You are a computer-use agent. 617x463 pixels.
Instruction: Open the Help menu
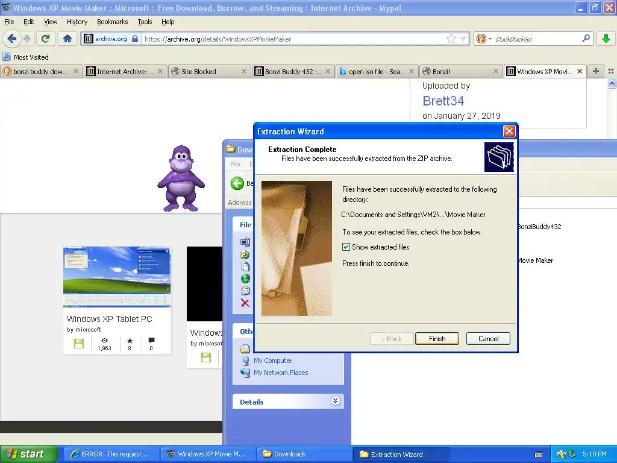click(168, 22)
